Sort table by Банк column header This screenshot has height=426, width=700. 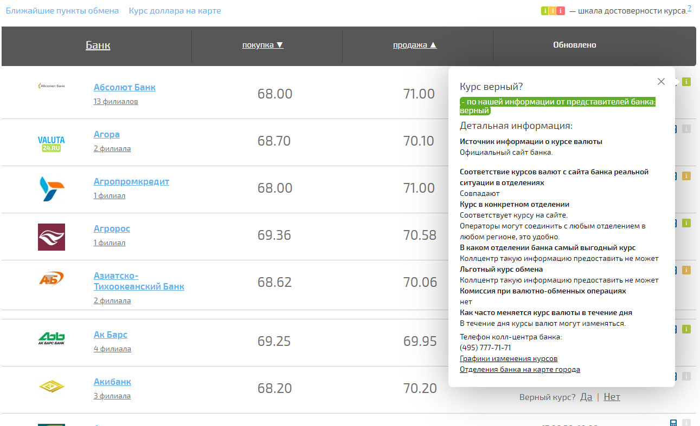point(98,45)
